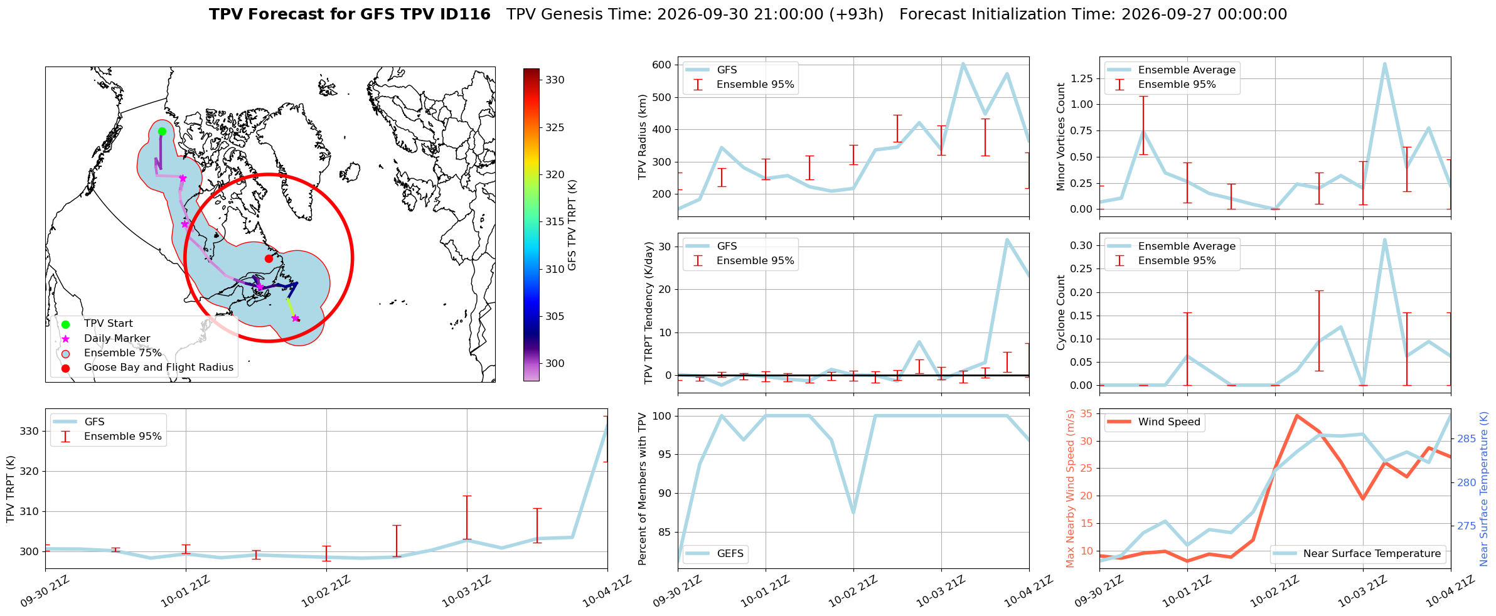Viewport: 1496px width, 616px height.
Task: Click the 'TPV TRPT Tendency (K/day)' axis label
Action: (x=649, y=313)
